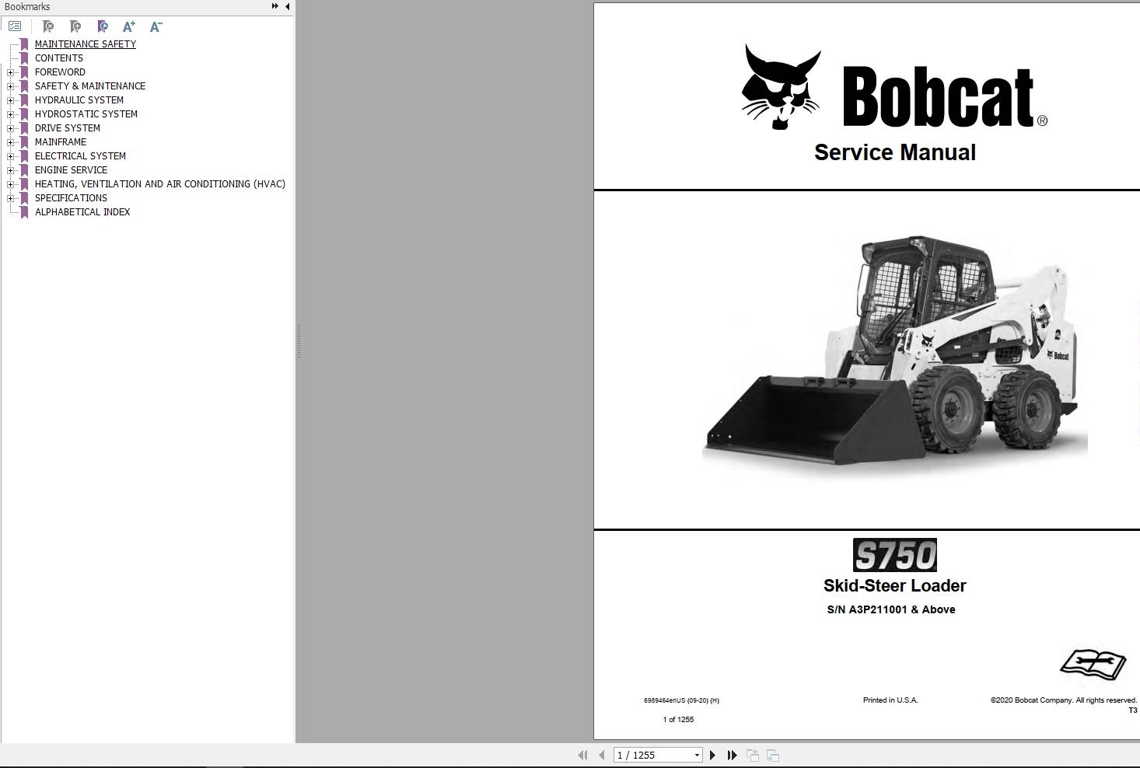Select the HEATING, VENTILATION AND AIR CONDITIONING label
Screen dimensions: 1140x768
point(160,184)
